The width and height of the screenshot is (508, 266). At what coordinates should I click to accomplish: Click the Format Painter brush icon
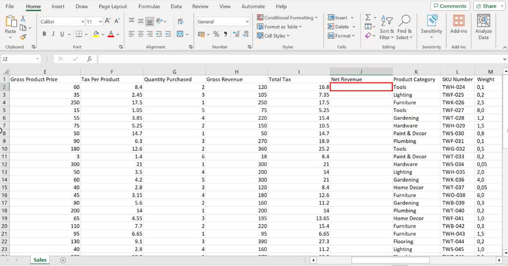[23, 37]
